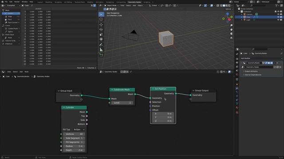Open the Output properties tab icon

coord(237,63)
